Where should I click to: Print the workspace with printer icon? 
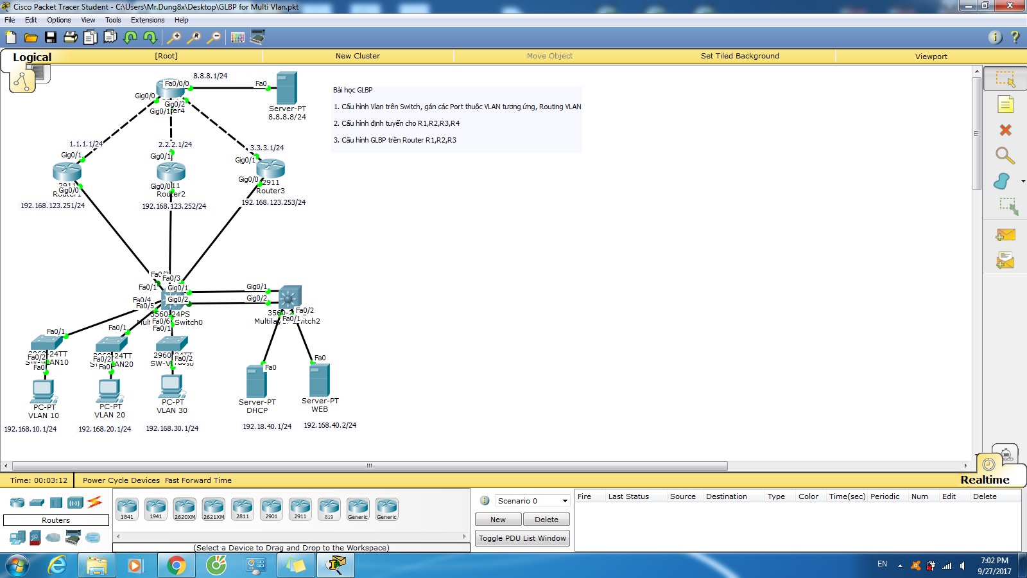pyautogui.click(x=71, y=37)
